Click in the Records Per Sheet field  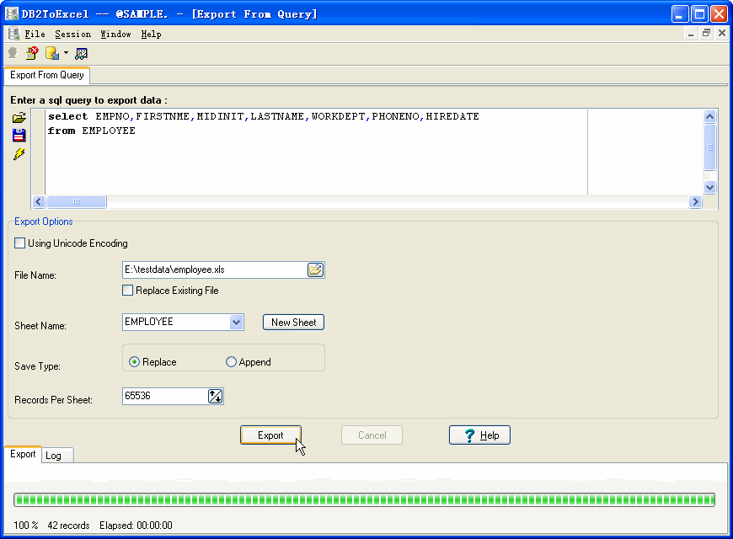(x=164, y=396)
